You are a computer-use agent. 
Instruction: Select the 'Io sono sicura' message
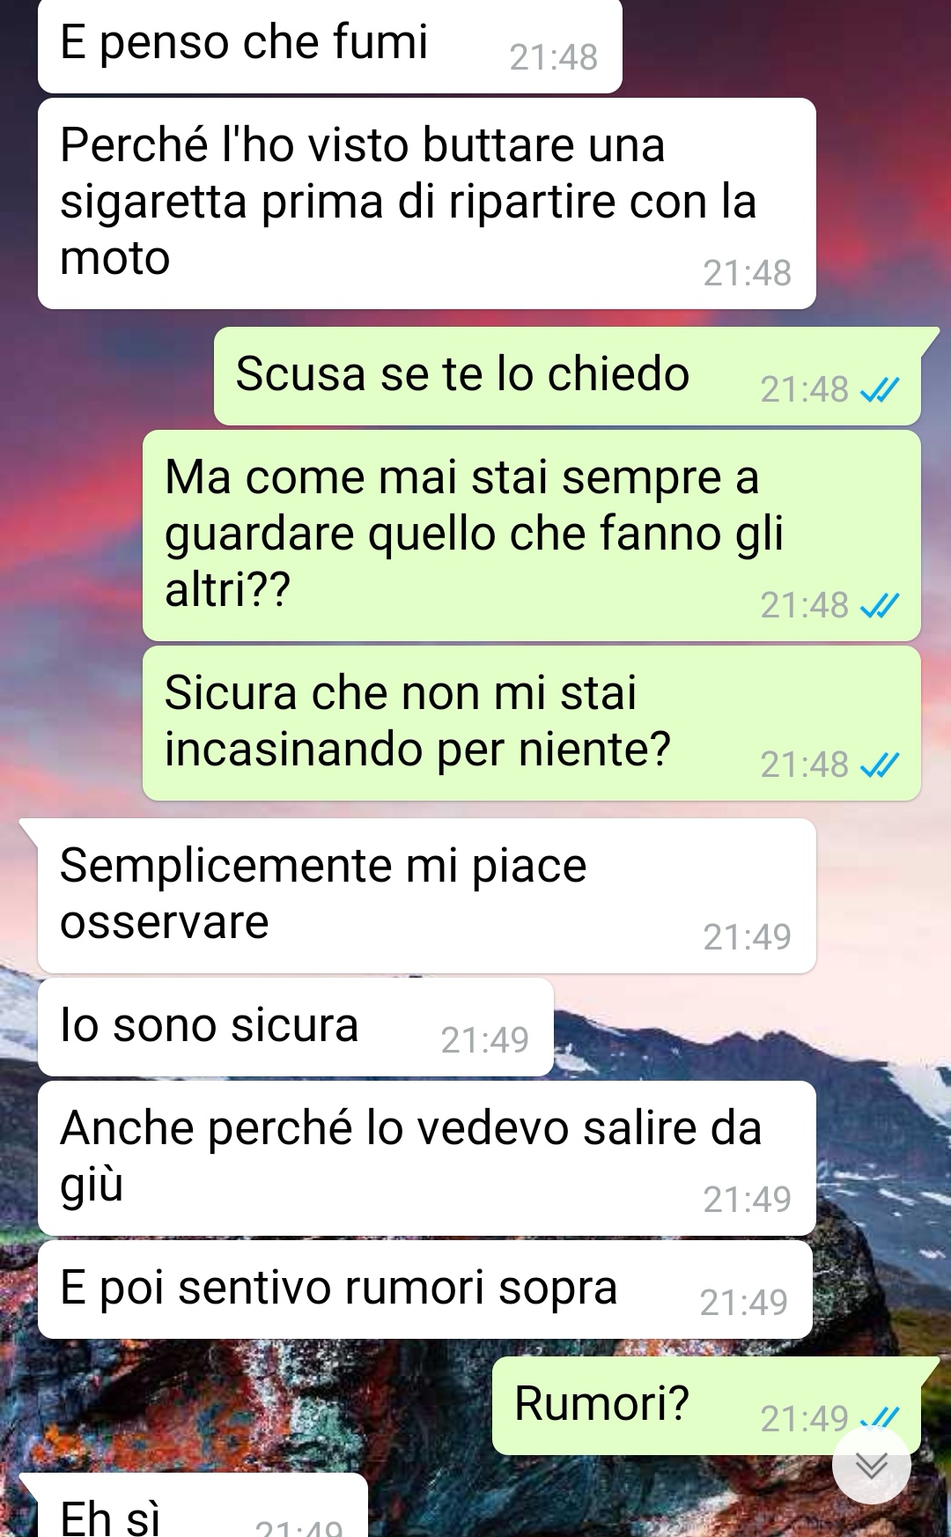[296, 1027]
